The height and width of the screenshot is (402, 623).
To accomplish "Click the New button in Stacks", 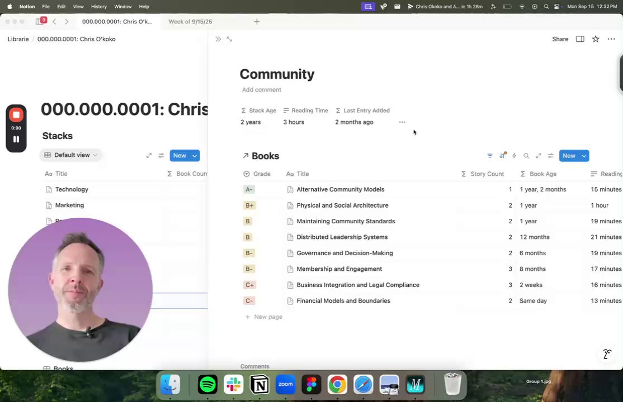I will click(180, 156).
